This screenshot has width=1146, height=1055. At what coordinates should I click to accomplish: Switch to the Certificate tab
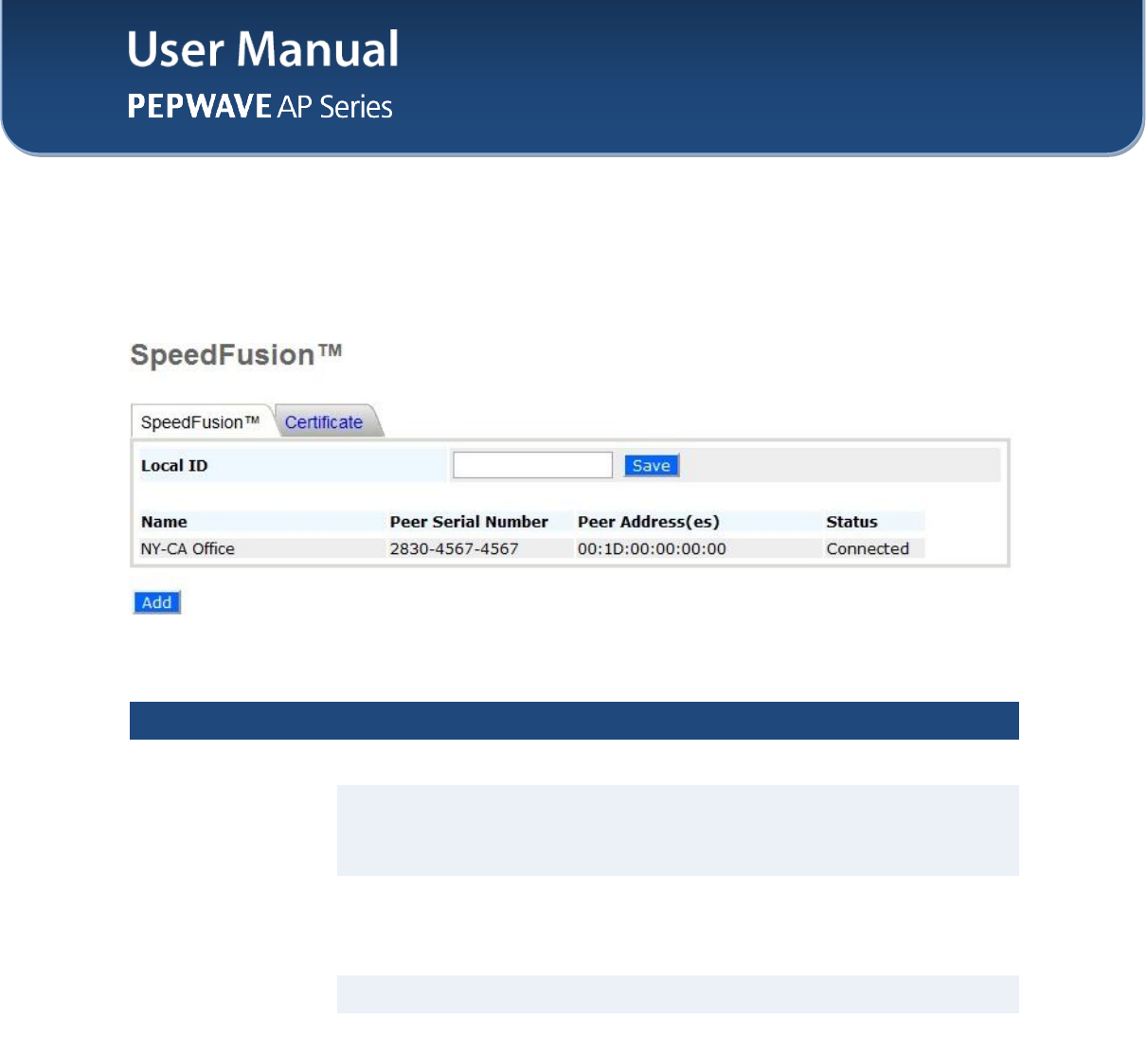324,422
